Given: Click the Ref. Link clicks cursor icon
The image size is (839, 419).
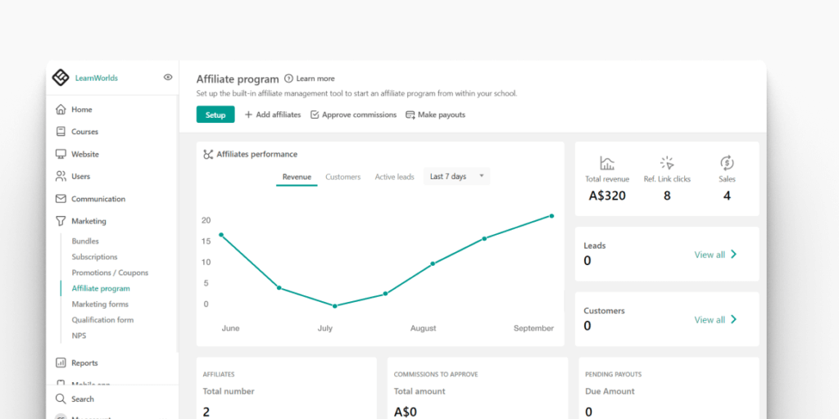Looking at the screenshot, I should click(667, 163).
